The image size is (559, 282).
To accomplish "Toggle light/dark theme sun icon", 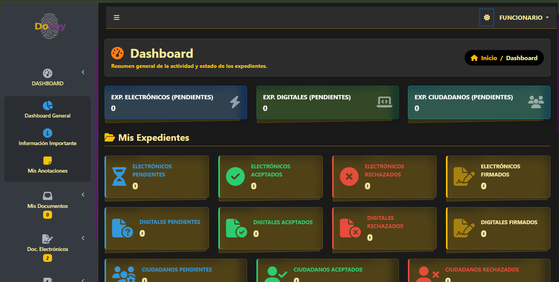I will (486, 18).
